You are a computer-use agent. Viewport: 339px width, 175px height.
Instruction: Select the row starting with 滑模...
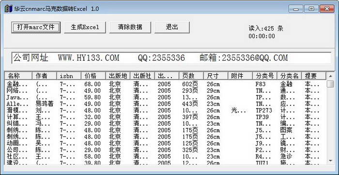(x=166, y=111)
